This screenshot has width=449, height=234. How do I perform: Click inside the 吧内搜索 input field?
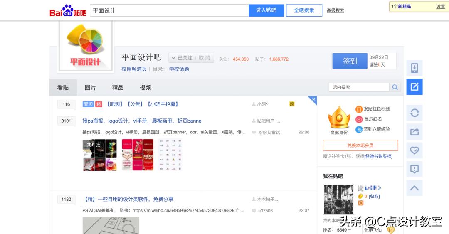click(359, 87)
